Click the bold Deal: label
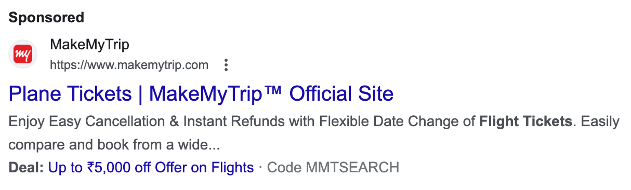Screen dimensions: 631x190 pyautogui.click(x=27, y=168)
